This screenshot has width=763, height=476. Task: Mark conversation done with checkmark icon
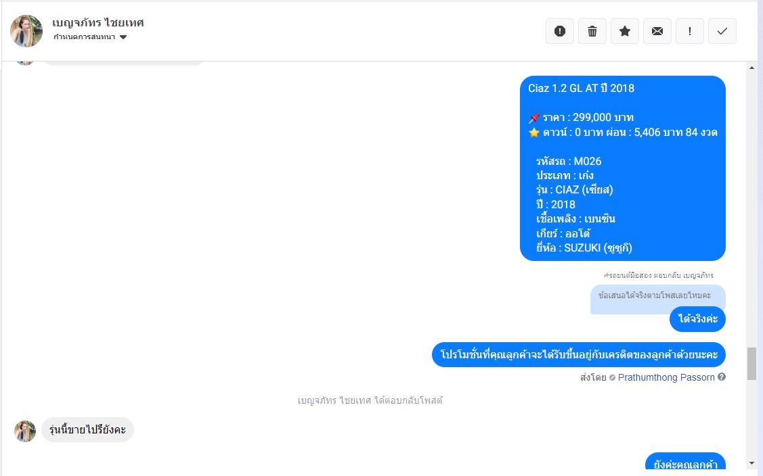pos(722,31)
